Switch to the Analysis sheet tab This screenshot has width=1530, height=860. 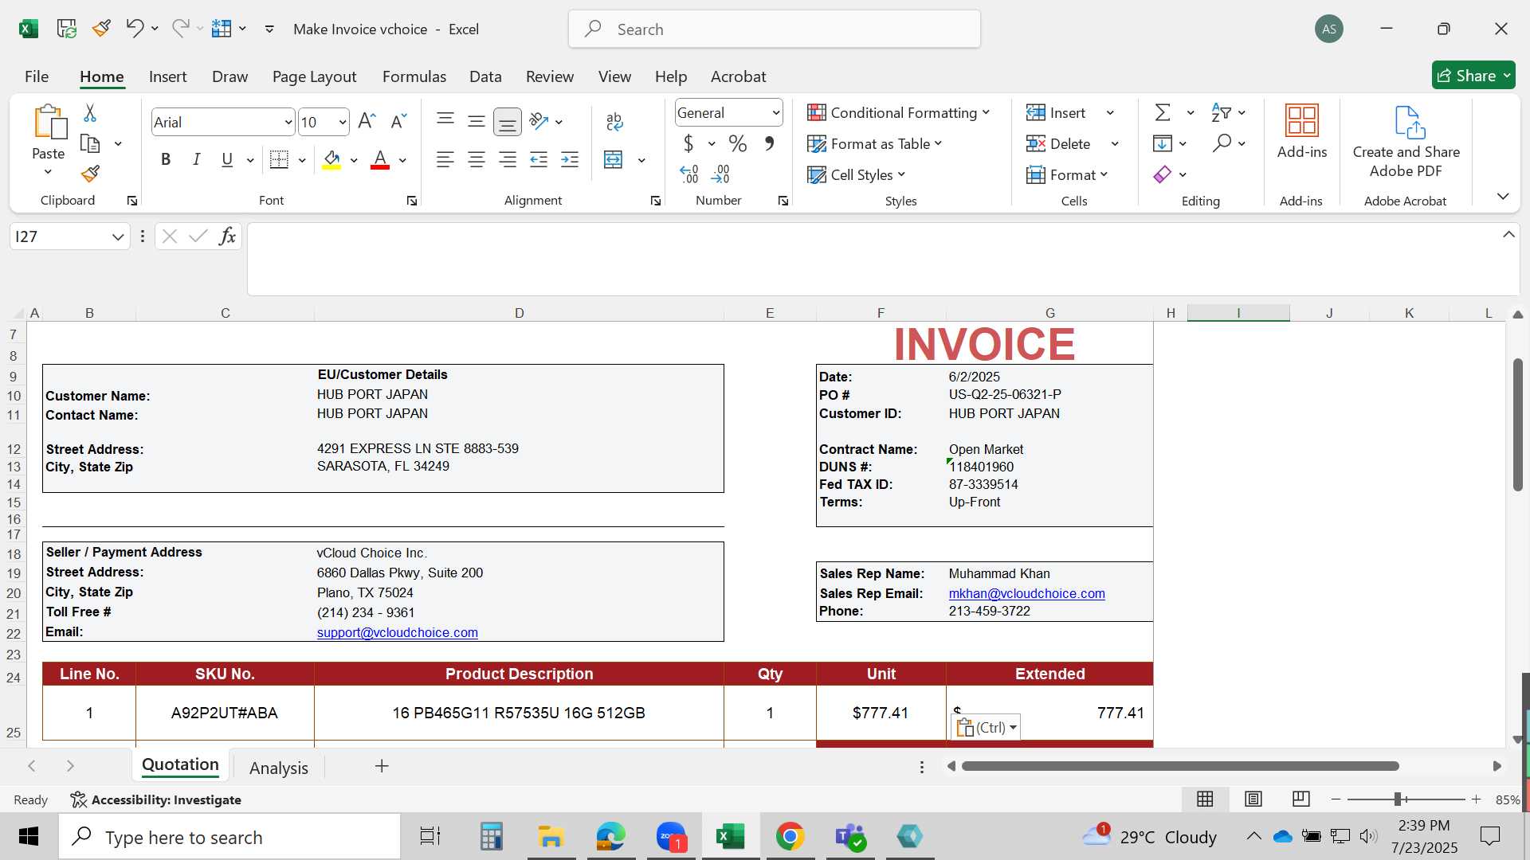[278, 768]
